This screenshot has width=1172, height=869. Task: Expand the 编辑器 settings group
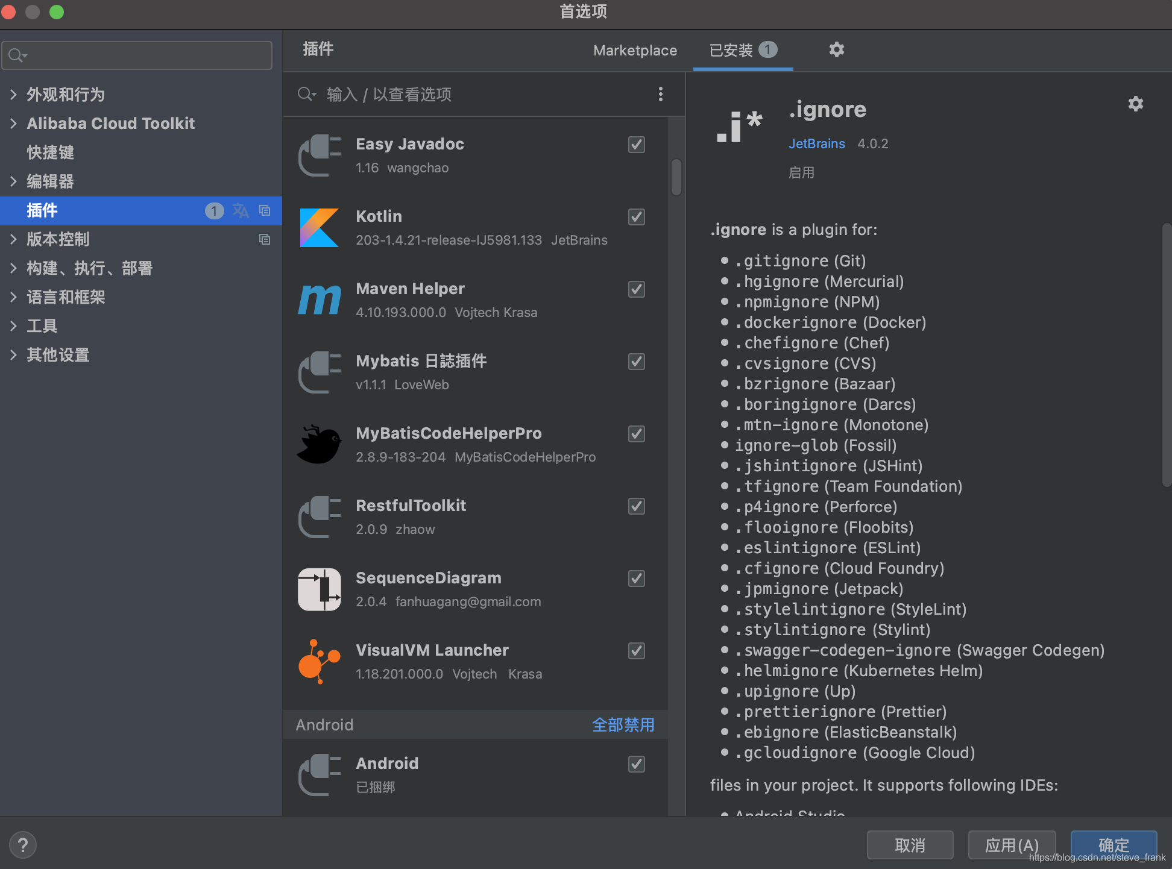coord(13,181)
